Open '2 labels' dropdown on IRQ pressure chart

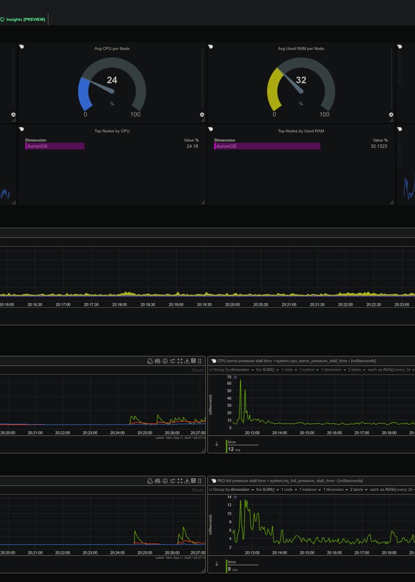(358, 490)
